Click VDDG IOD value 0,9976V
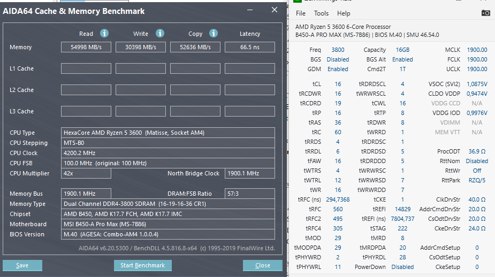 click(x=477, y=113)
